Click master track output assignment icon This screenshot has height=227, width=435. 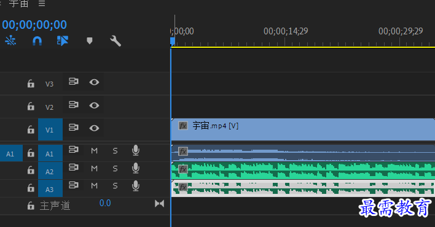click(160, 204)
